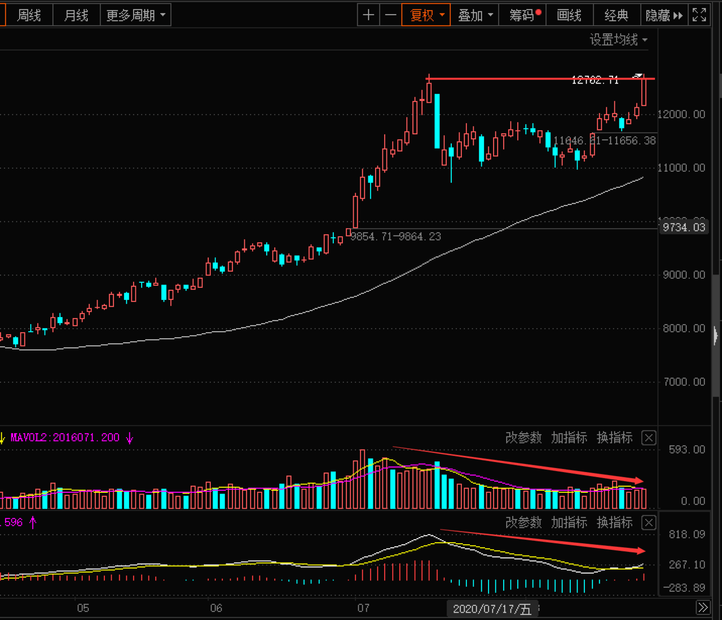This screenshot has width=722, height=620.
Task: Click the 12000.00 price axis label
Action: [x=681, y=114]
